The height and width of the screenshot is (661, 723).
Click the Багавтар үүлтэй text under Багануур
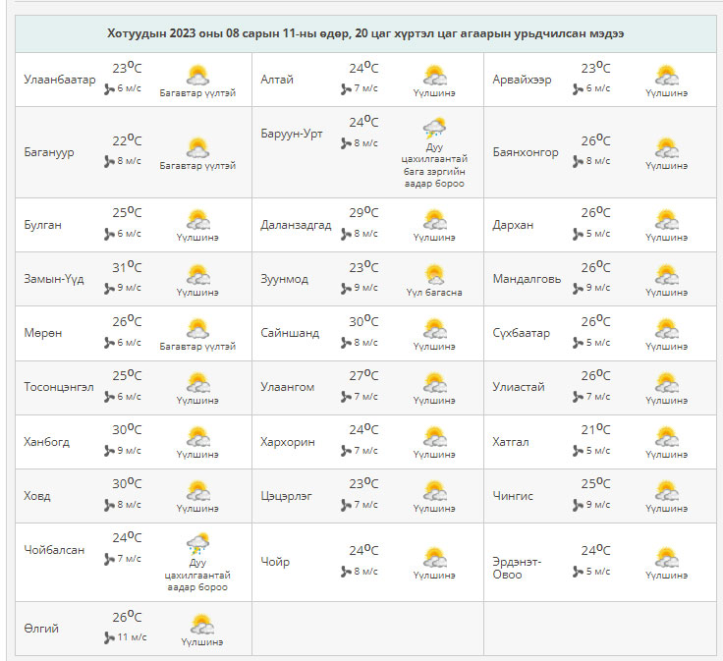197,166
